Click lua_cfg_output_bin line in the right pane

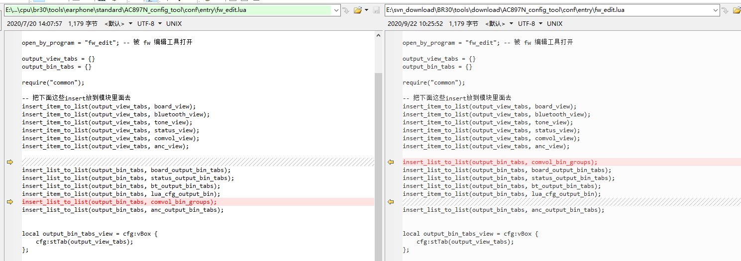point(502,194)
